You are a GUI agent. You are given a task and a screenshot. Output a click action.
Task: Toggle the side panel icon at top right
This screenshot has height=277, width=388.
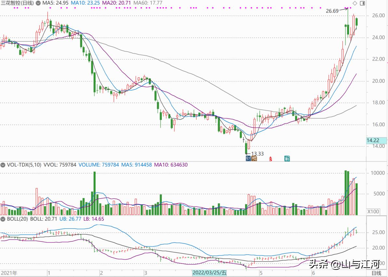click(x=363, y=3)
